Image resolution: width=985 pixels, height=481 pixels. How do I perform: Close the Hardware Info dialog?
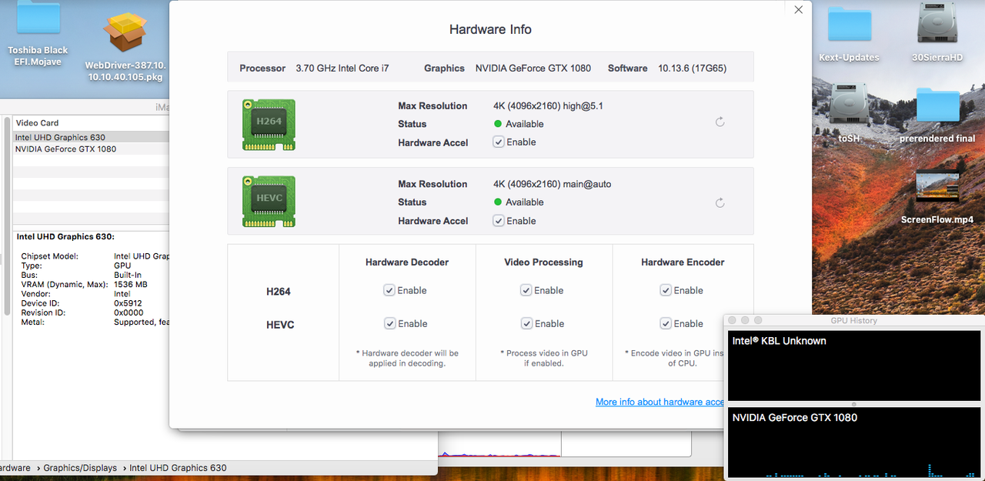798,10
